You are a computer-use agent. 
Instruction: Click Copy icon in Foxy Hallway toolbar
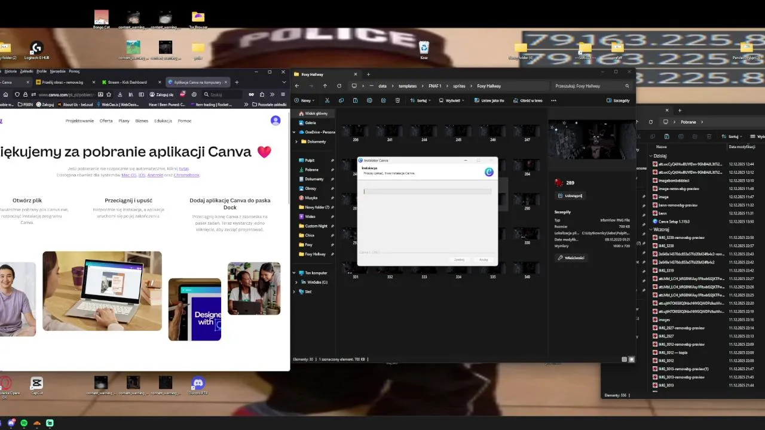point(341,100)
